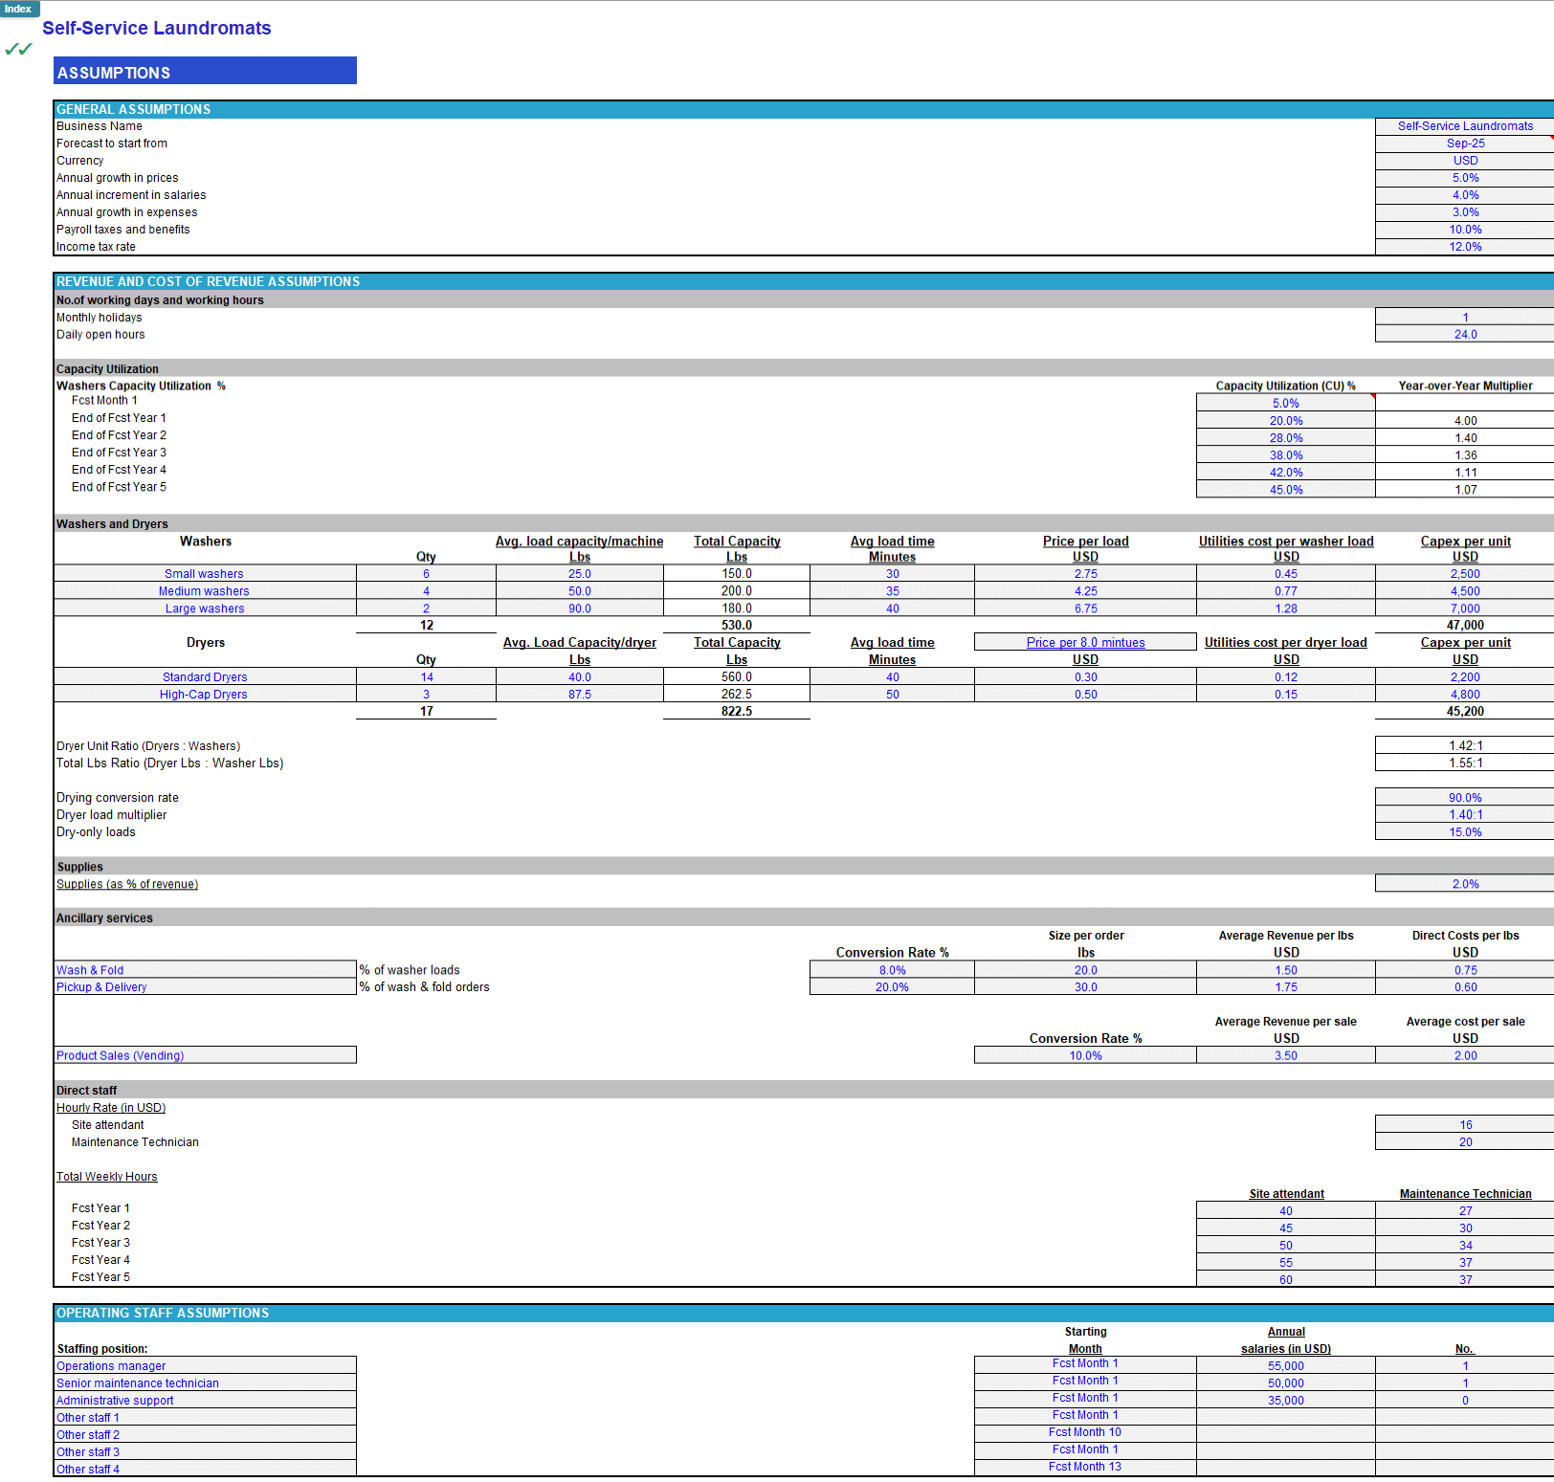Viewport: 1554px width, 1482px height.
Task: Select the monthly holidays value 1
Action: [x=1464, y=318]
